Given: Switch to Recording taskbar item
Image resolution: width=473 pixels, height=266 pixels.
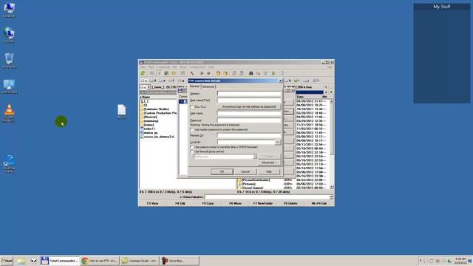Looking at the screenshot, I should click(x=180, y=261).
